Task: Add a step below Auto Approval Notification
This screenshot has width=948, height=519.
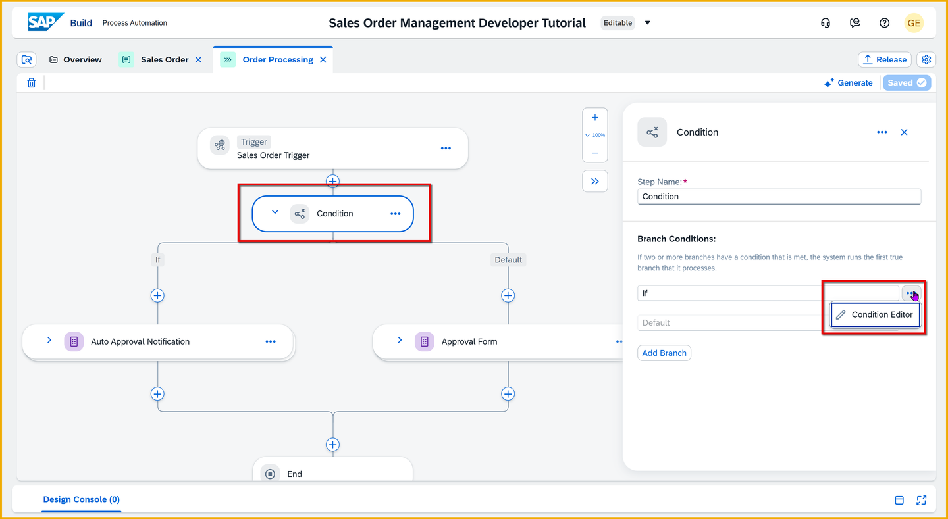Action: (x=157, y=394)
